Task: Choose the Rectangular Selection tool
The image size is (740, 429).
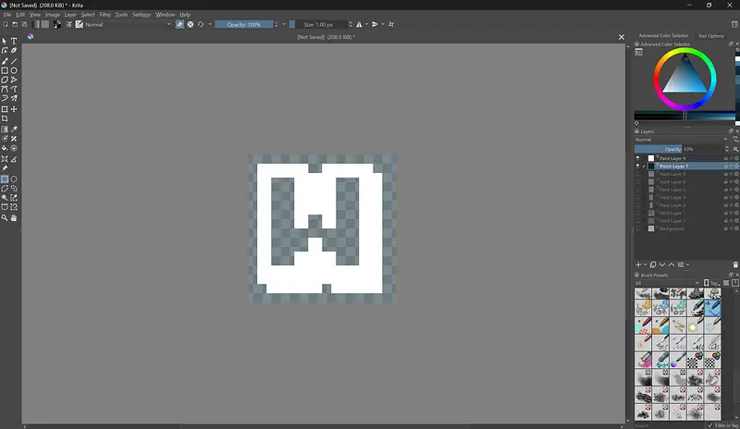Action: (5, 179)
